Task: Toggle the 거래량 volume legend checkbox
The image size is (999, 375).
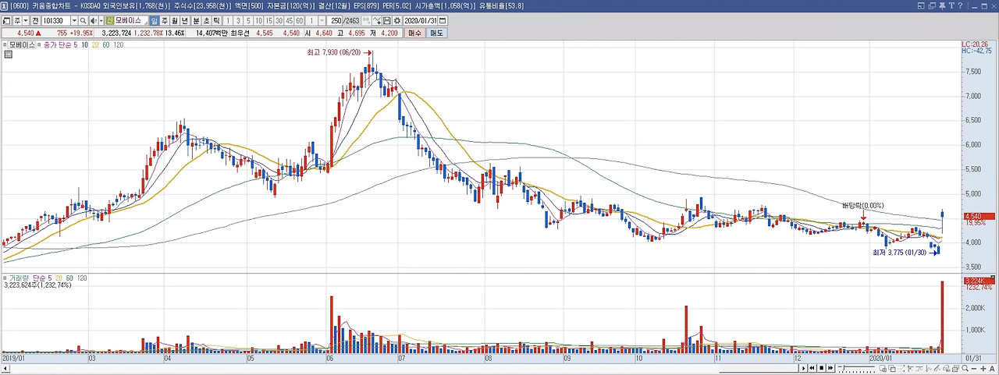Action: pos(5,278)
